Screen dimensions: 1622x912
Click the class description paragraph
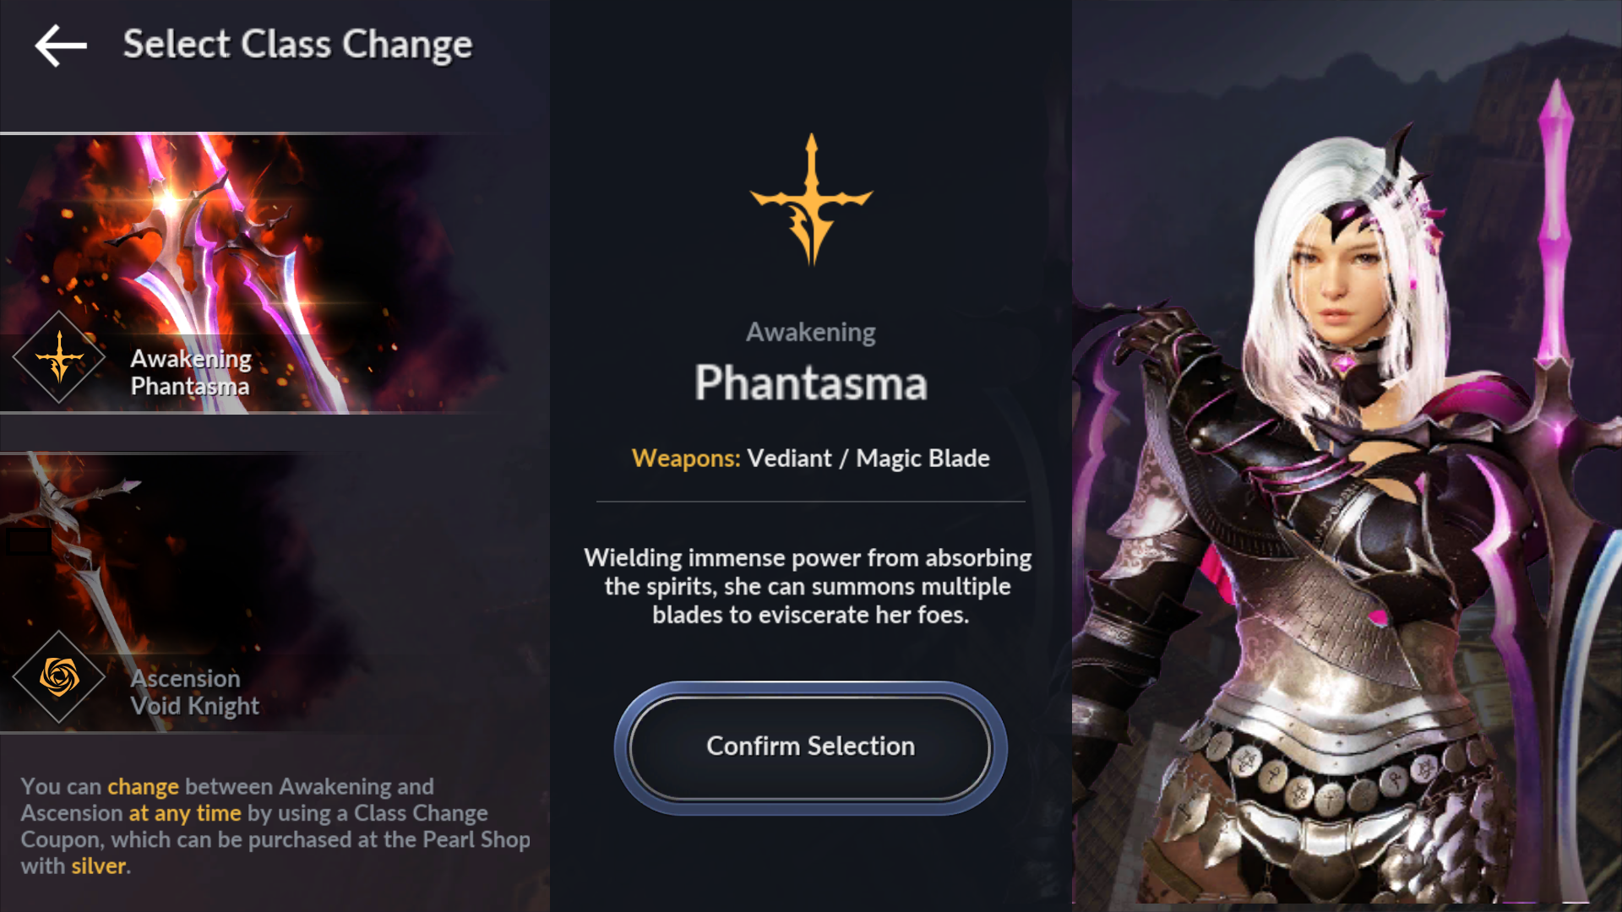[808, 586]
